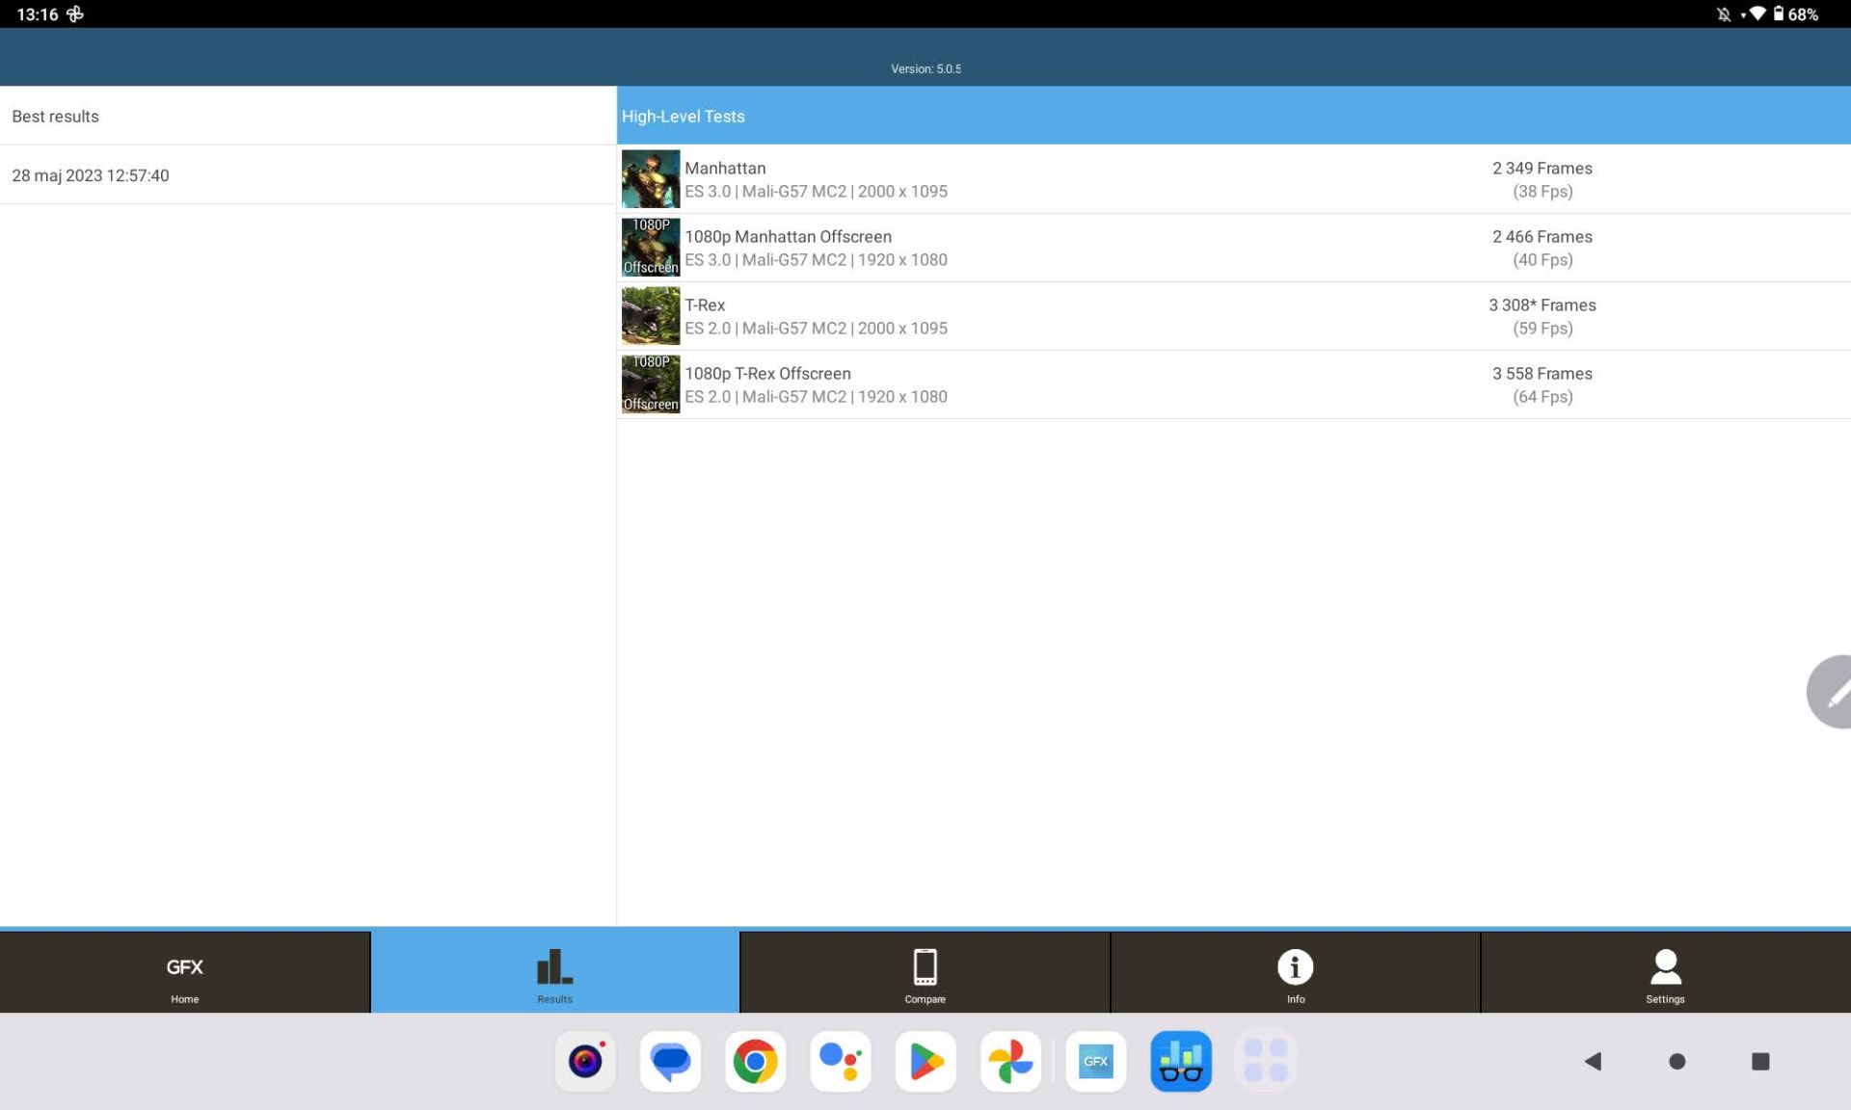The height and width of the screenshot is (1110, 1851).
Task: Open the GFX Home tab
Action: click(184, 972)
